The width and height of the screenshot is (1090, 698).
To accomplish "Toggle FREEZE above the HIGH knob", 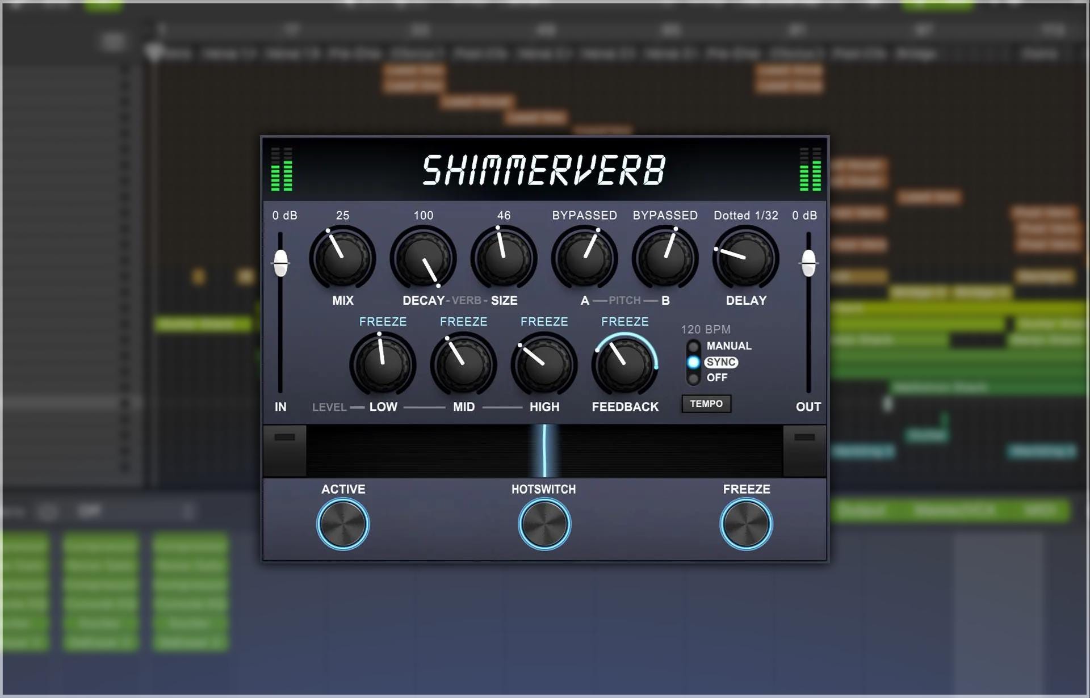I will tap(544, 322).
